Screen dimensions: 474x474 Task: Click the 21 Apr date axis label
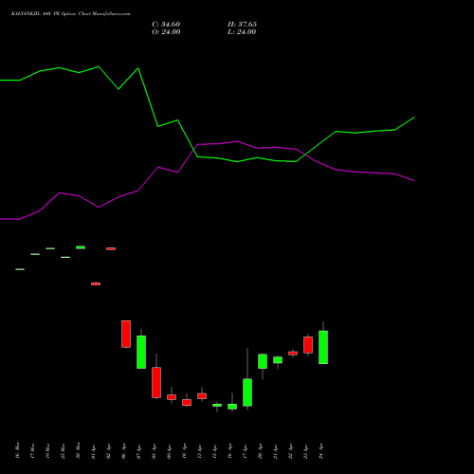(x=275, y=450)
